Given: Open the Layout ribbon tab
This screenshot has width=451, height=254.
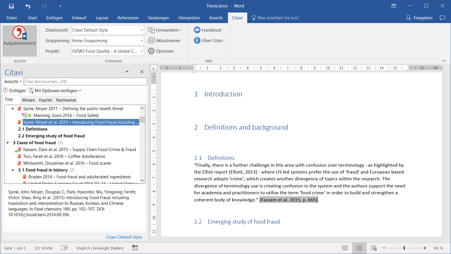Looking at the screenshot, I should (102, 18).
